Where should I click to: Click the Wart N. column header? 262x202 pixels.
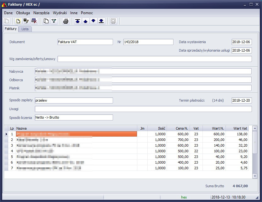pos(214,128)
